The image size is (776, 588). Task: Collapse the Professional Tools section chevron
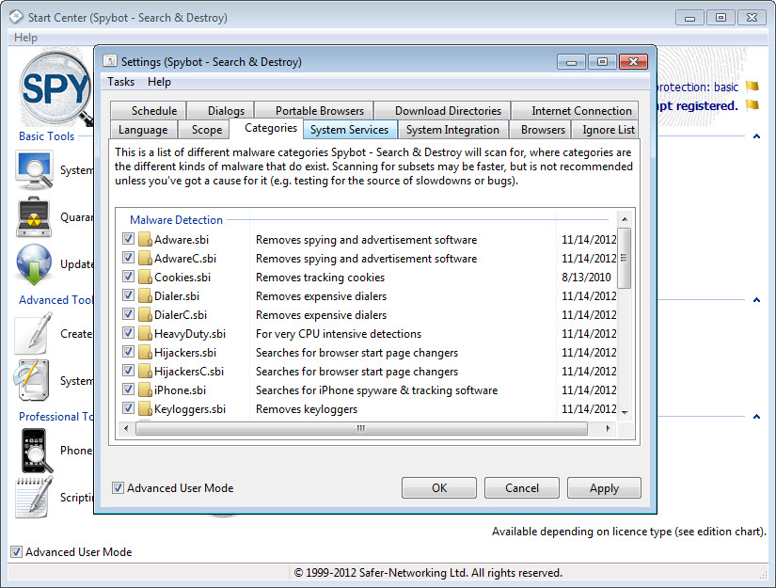pyautogui.click(x=756, y=417)
